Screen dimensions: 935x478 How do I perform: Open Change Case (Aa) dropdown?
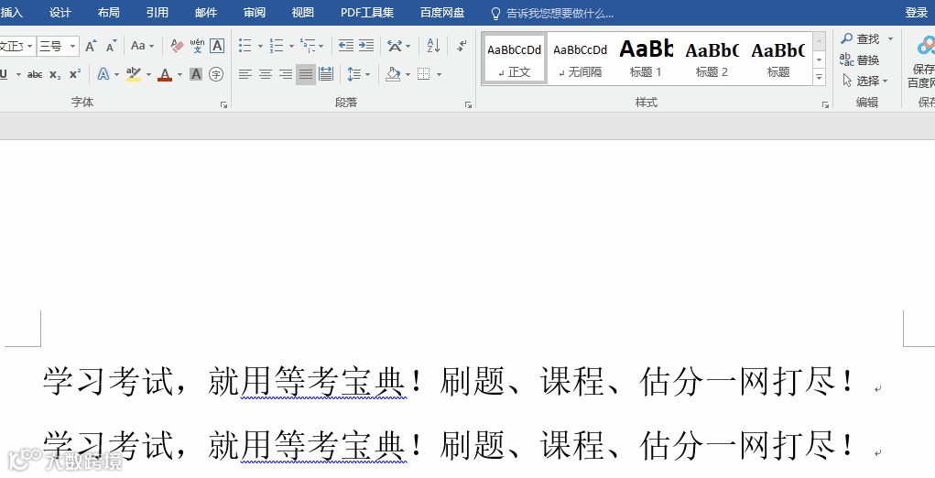click(x=142, y=46)
